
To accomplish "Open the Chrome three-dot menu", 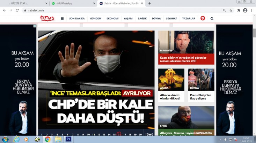I will tap(251, 10).
